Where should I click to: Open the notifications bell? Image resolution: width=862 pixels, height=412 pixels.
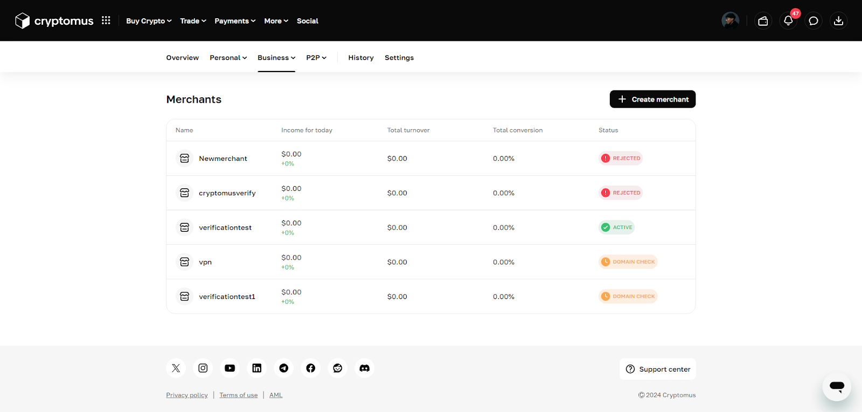(788, 21)
